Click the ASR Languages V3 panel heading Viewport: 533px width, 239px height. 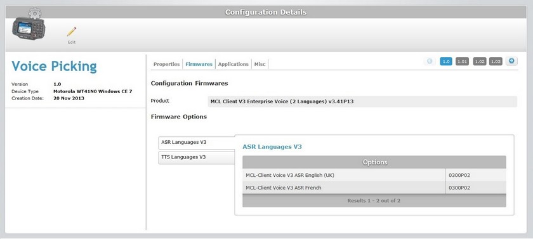click(x=272, y=147)
